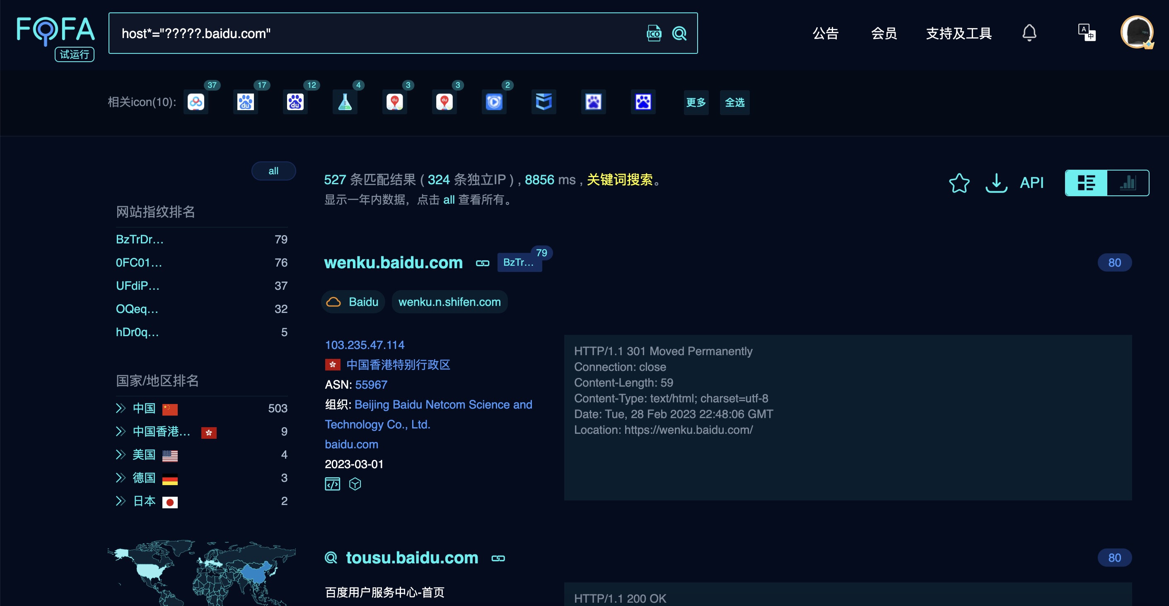The image size is (1169, 606).
Task: Click port 80 badge for tousu.baidu.com
Action: tap(1114, 558)
